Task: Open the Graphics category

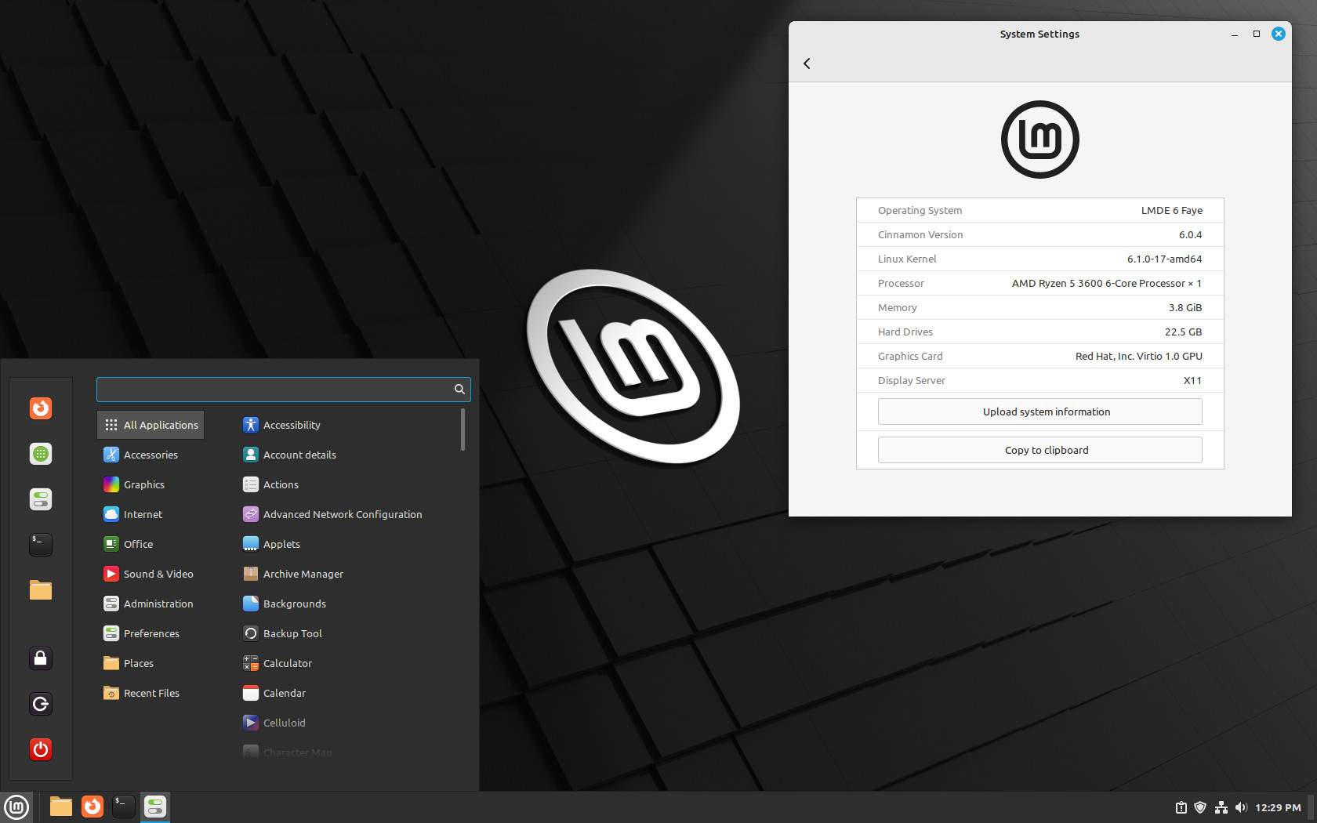Action: click(x=151, y=484)
